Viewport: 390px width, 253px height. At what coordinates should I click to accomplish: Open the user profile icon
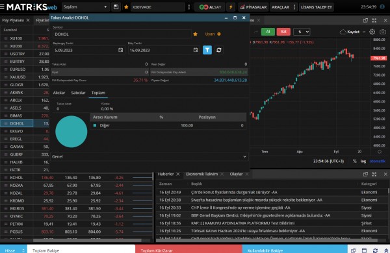click(x=382, y=6)
